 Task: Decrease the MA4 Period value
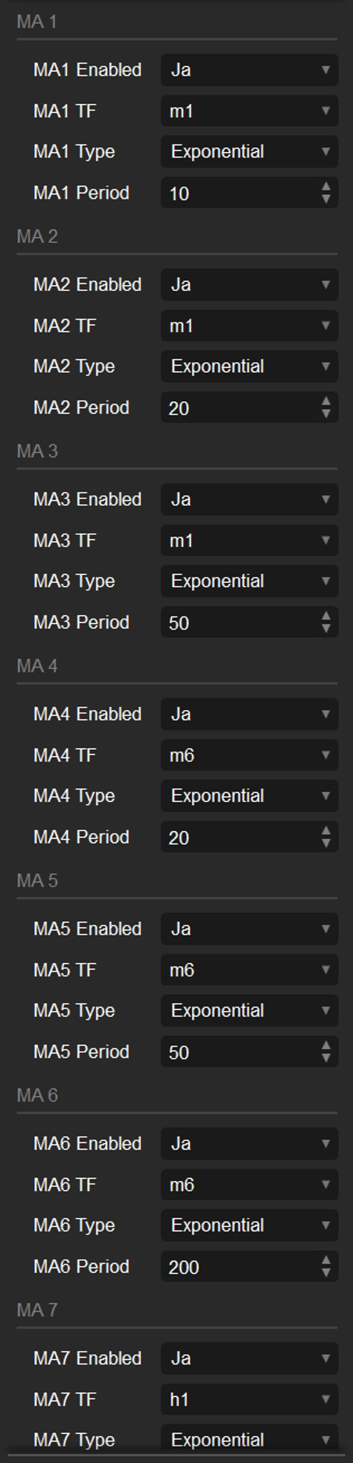327,843
